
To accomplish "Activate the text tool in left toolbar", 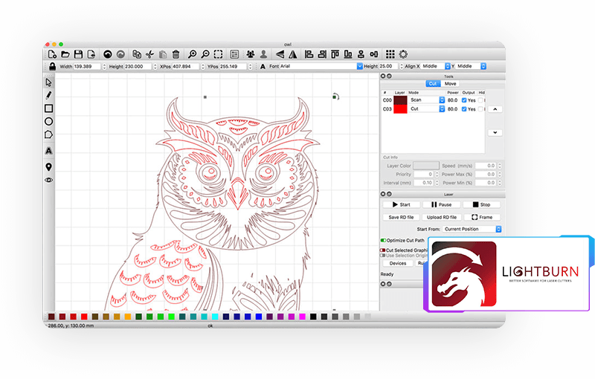I will (49, 151).
